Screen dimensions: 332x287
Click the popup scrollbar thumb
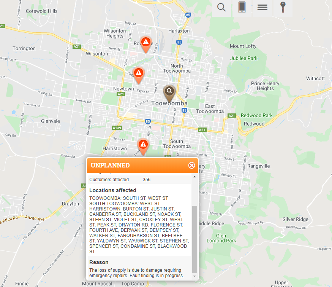[x=194, y=239]
